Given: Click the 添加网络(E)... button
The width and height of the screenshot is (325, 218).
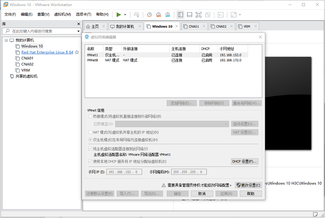Looking at the screenshot, I should [181, 103].
